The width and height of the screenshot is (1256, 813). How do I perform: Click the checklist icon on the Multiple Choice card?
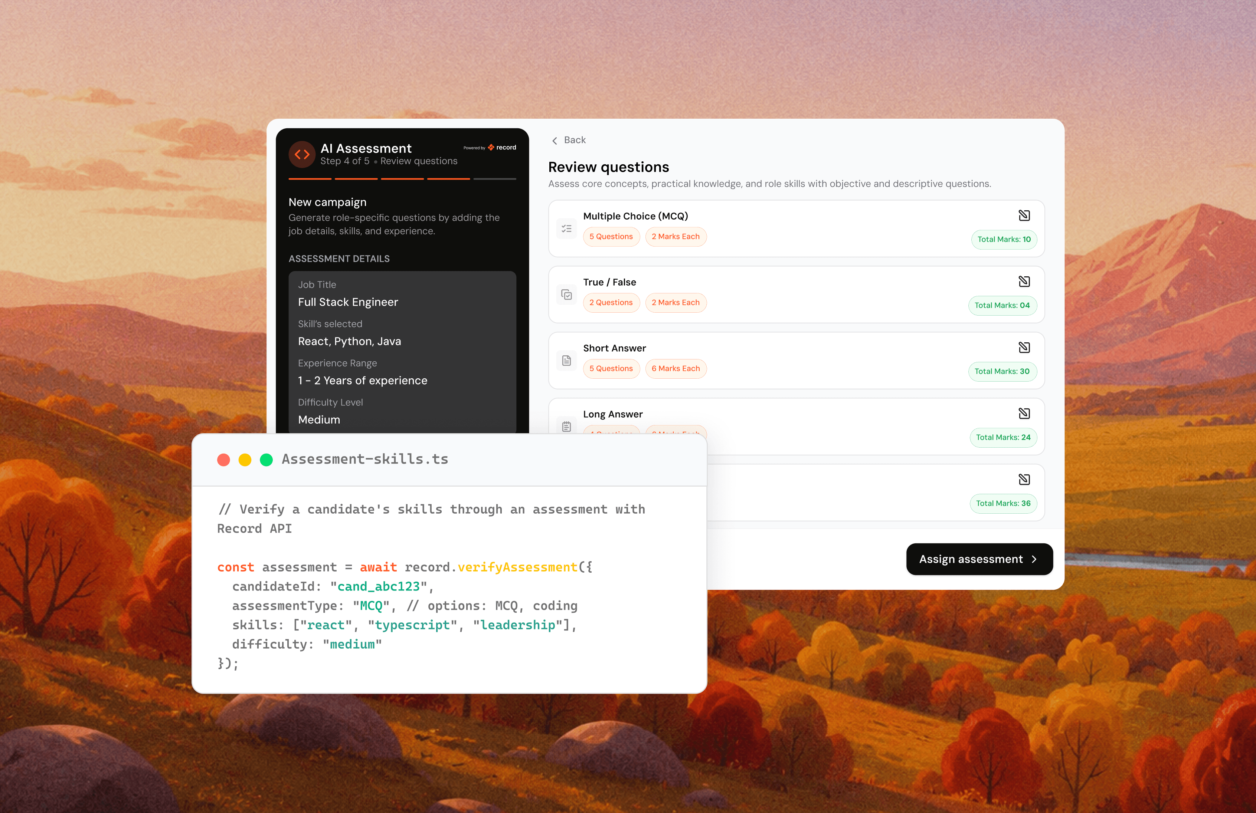click(566, 229)
